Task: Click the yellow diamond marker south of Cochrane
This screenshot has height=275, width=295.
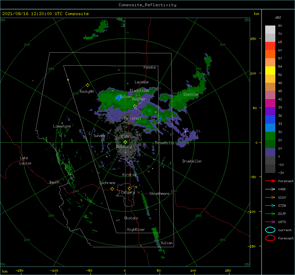Action: coord(112,189)
